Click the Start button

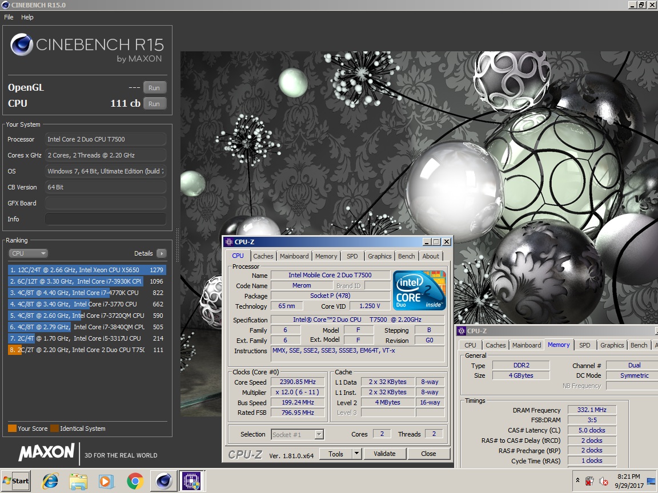[x=16, y=481]
